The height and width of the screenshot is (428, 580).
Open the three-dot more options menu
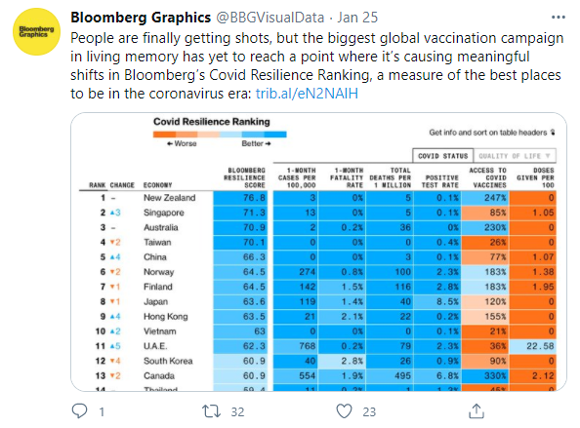(x=559, y=18)
